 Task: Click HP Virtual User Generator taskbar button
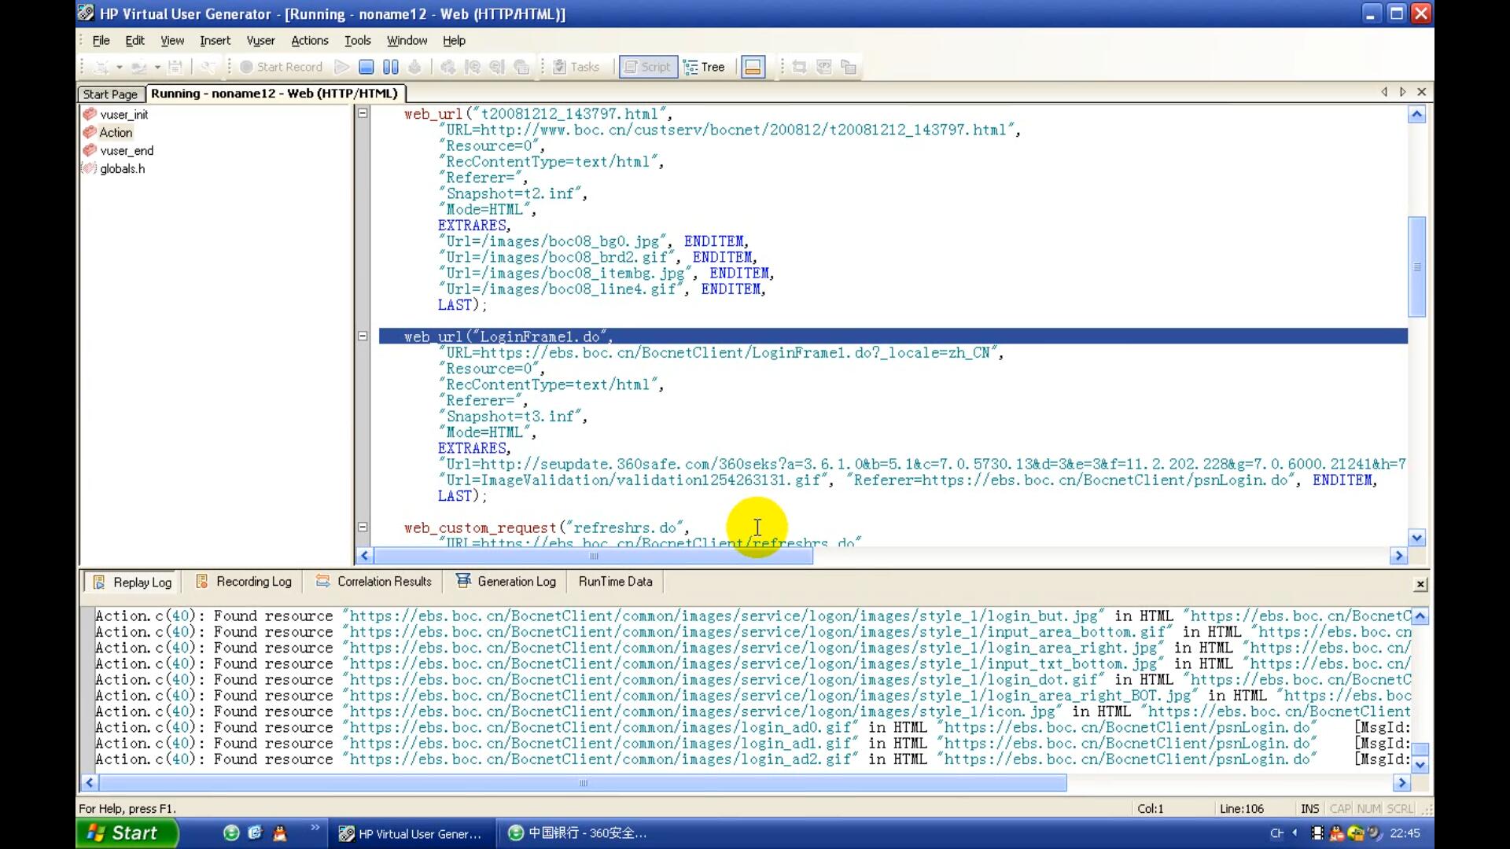tap(413, 833)
